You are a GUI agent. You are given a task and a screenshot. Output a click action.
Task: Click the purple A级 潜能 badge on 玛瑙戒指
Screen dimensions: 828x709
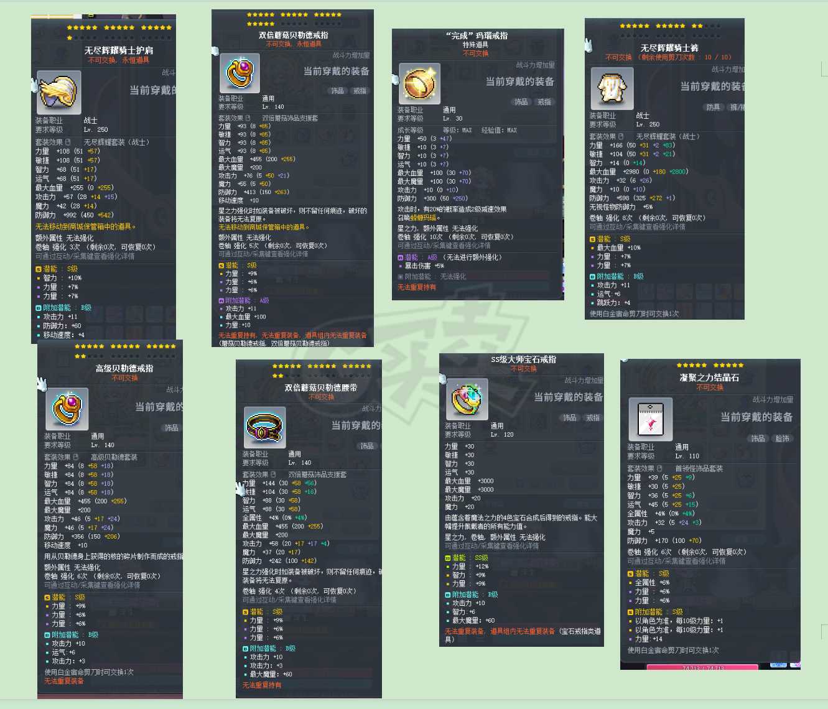(401, 257)
